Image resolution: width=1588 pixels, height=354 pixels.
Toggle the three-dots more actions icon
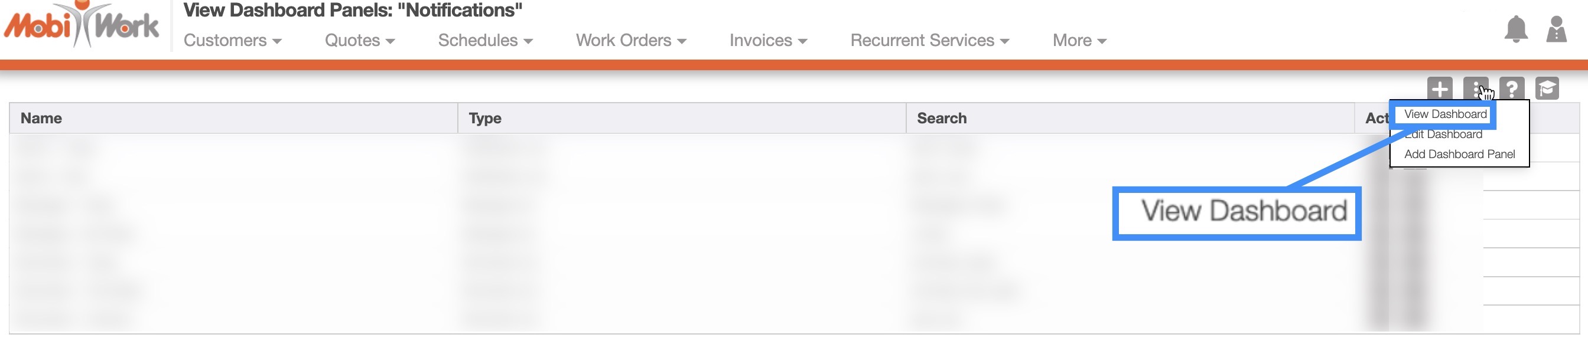(x=1475, y=88)
